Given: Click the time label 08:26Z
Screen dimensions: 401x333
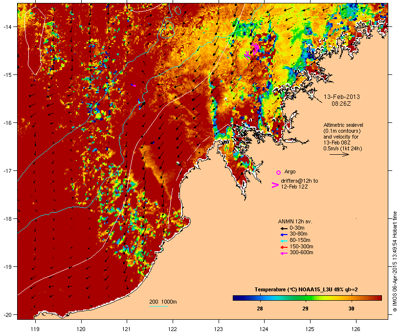Looking at the screenshot, I should coord(341,104).
